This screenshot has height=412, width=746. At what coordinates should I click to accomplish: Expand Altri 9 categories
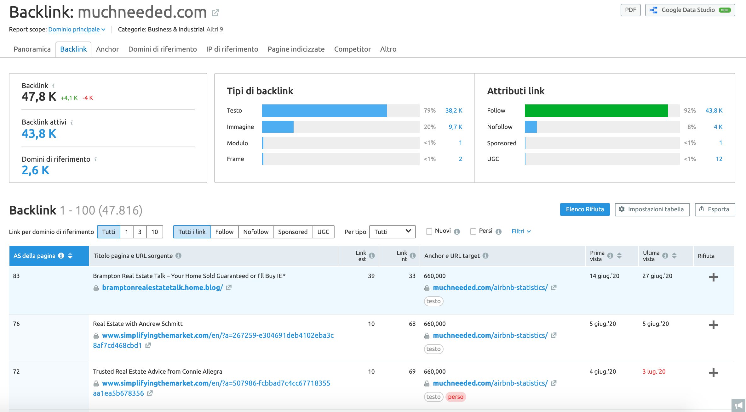(215, 29)
